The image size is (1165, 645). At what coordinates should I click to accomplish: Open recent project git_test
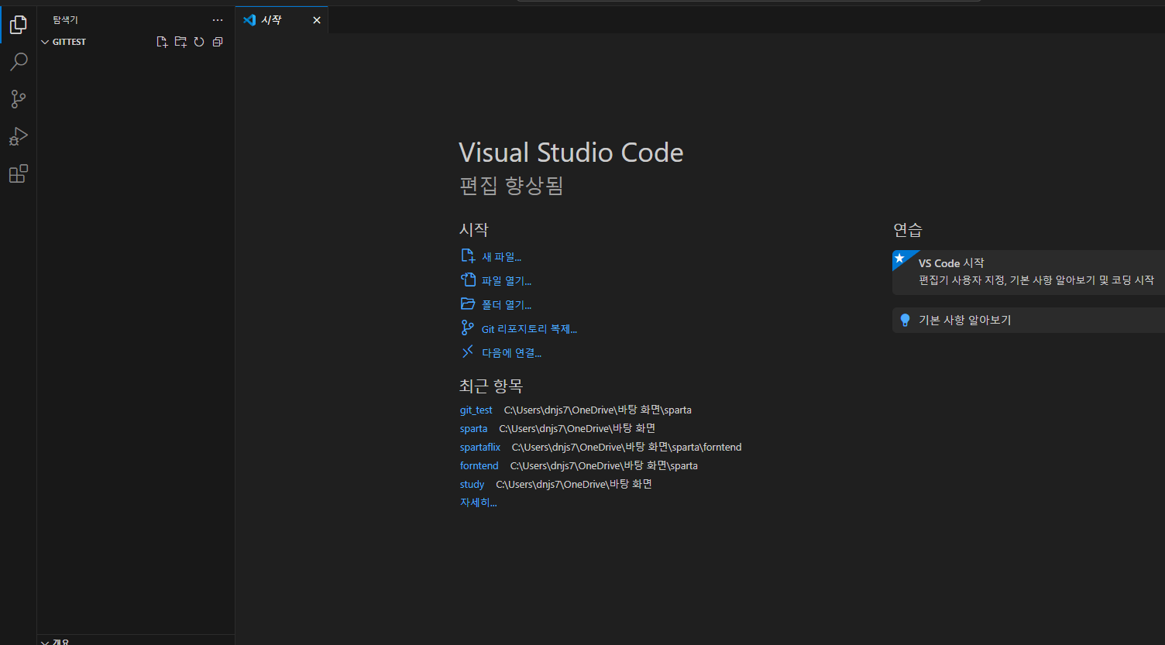(476, 410)
